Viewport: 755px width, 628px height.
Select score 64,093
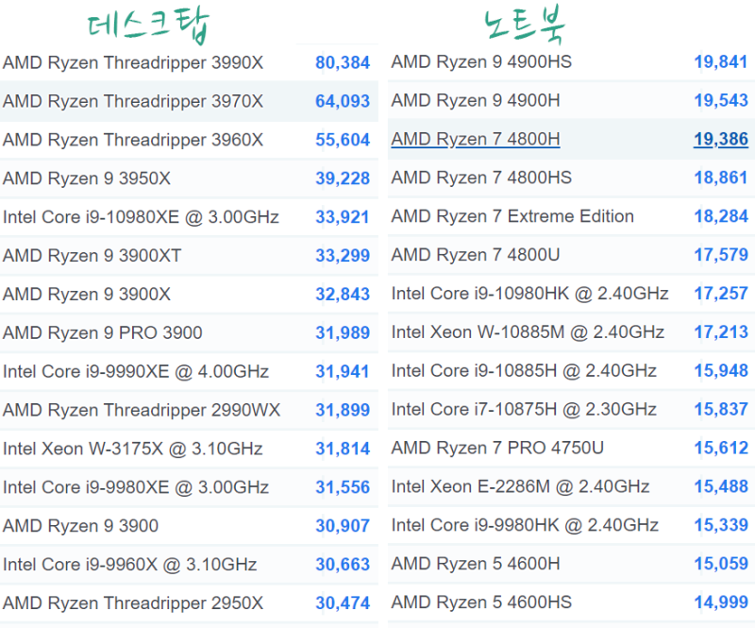(x=343, y=101)
